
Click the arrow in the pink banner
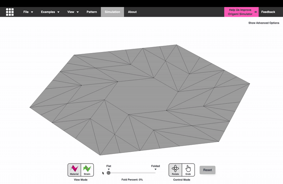[x=255, y=12]
